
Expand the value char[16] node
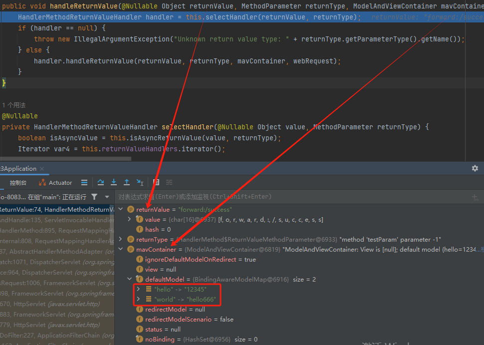click(129, 219)
